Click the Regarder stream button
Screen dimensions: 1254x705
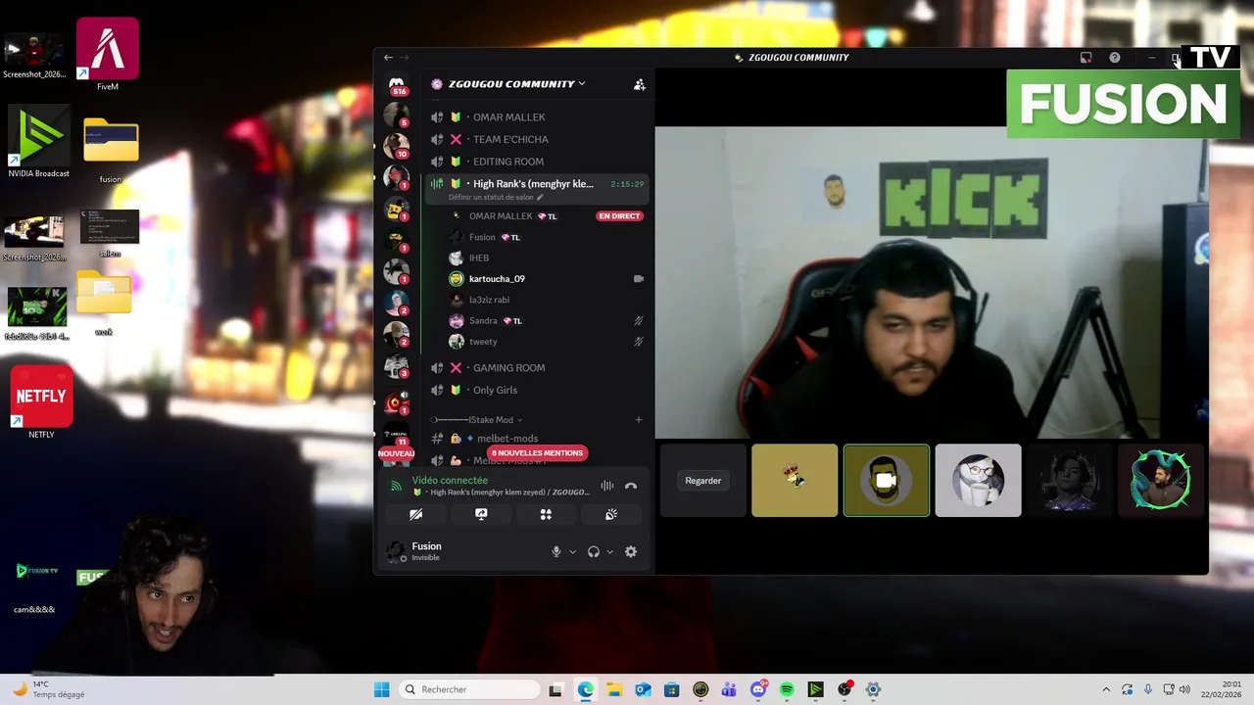(x=703, y=481)
